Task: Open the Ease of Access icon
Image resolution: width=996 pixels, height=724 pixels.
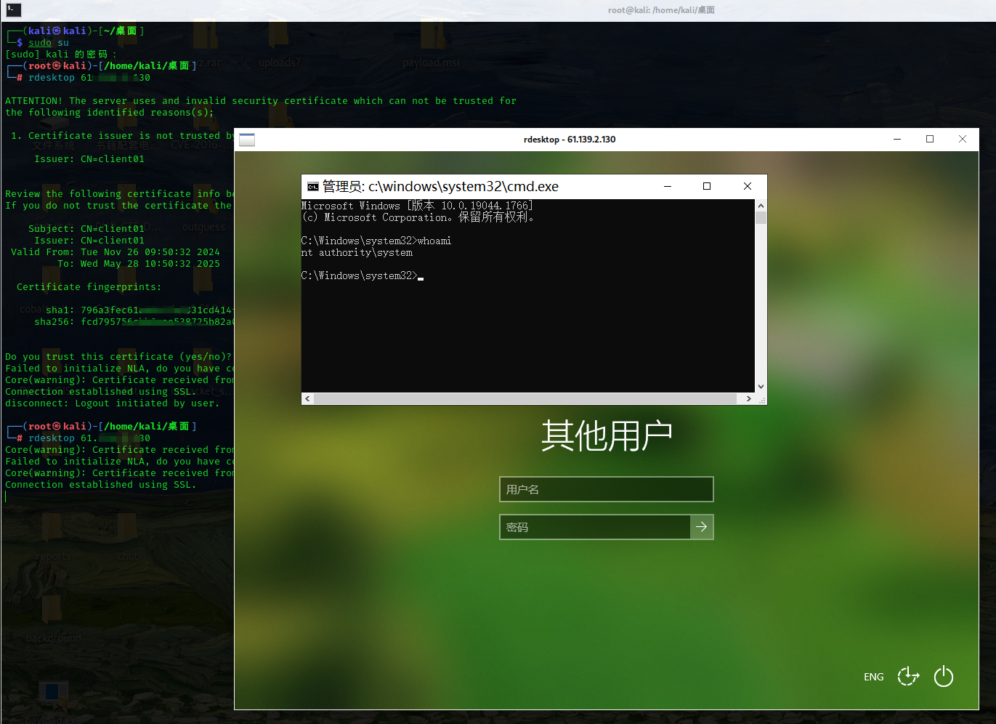Action: pyautogui.click(x=908, y=677)
